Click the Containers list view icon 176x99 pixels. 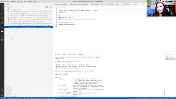[45, 7]
